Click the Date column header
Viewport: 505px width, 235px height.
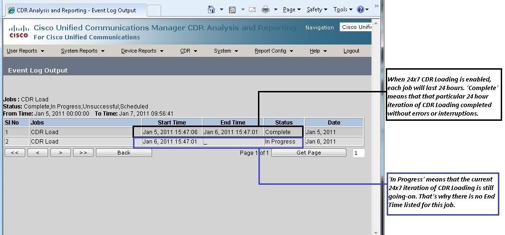(334, 122)
